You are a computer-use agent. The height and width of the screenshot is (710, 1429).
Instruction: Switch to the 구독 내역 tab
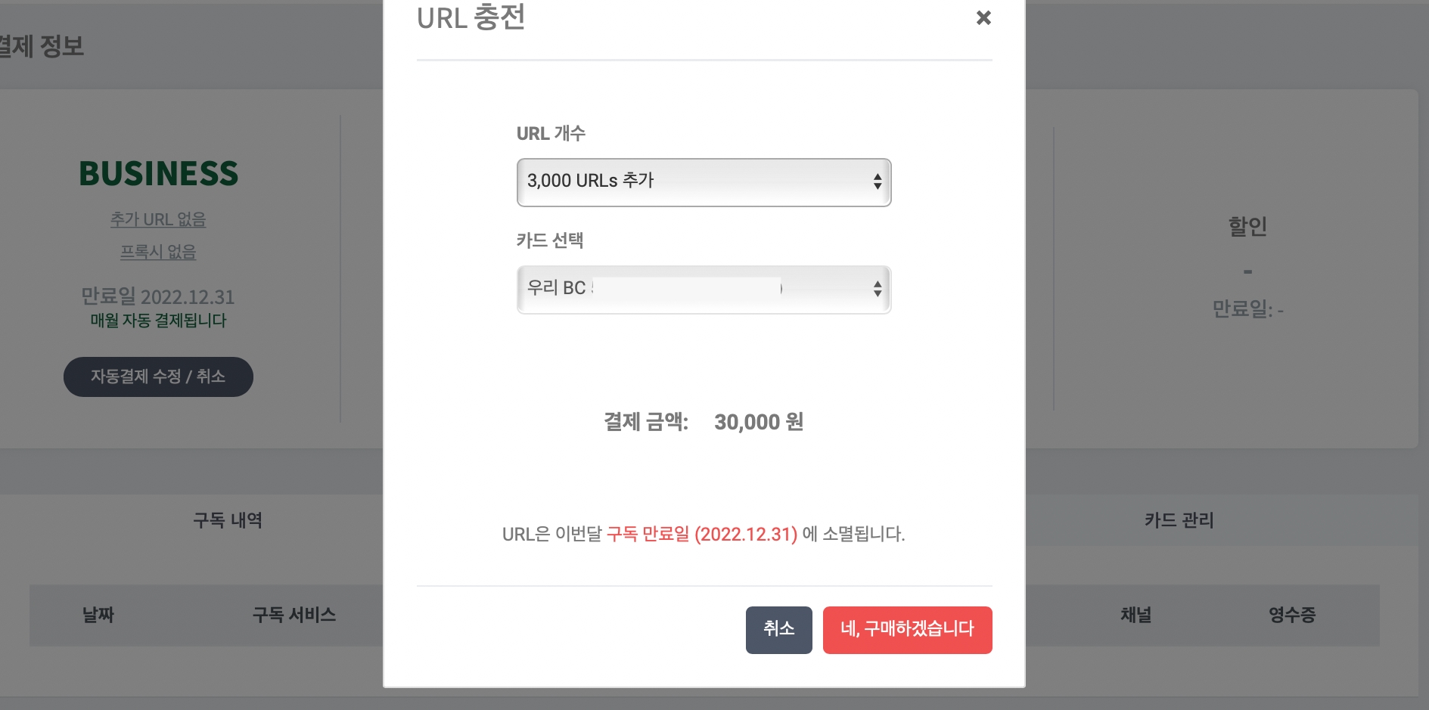click(x=228, y=520)
